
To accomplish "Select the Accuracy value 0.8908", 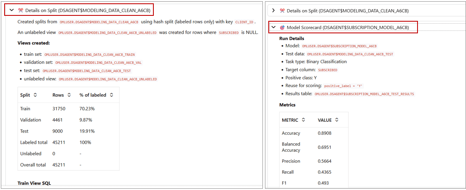I will click(x=325, y=133).
